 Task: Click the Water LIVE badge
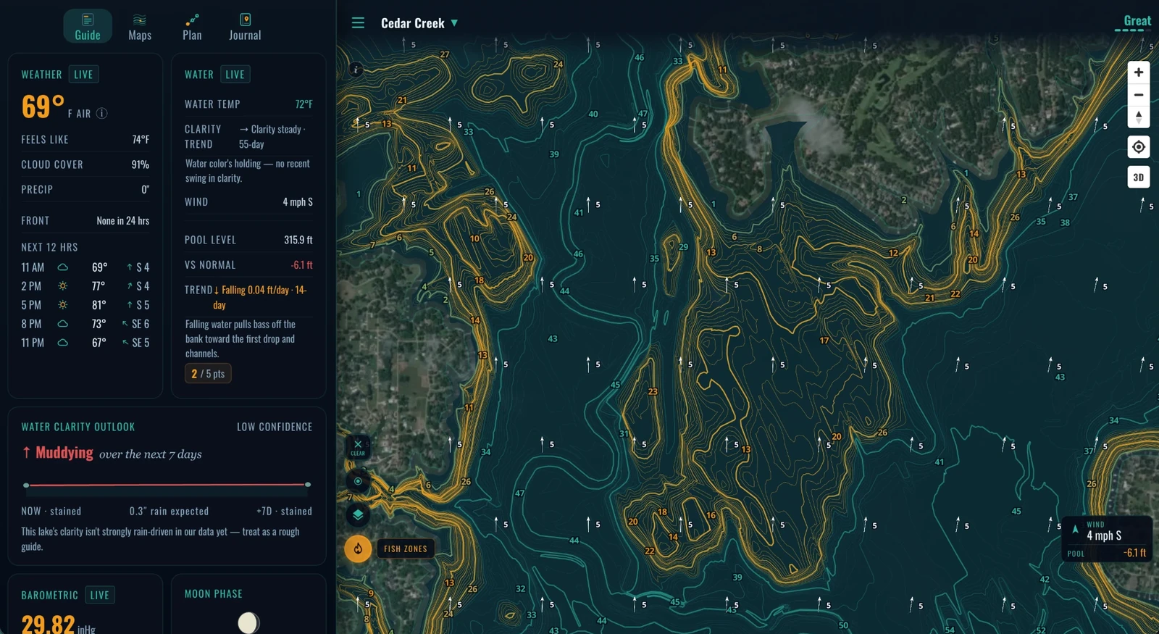(x=235, y=75)
